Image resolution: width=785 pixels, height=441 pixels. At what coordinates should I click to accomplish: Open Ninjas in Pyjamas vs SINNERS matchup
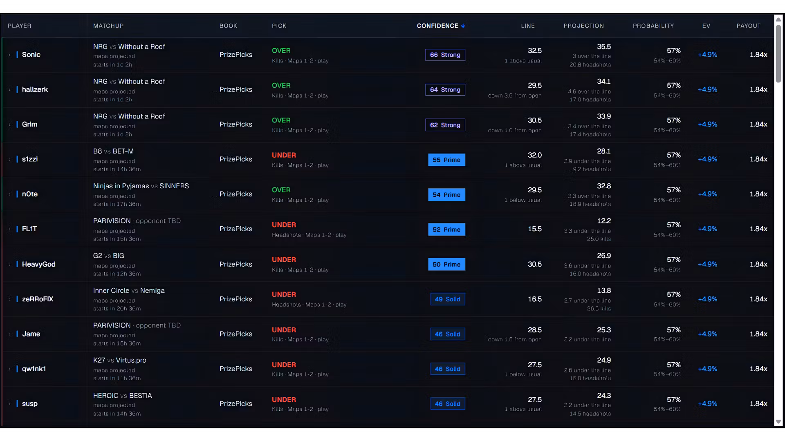(141, 186)
